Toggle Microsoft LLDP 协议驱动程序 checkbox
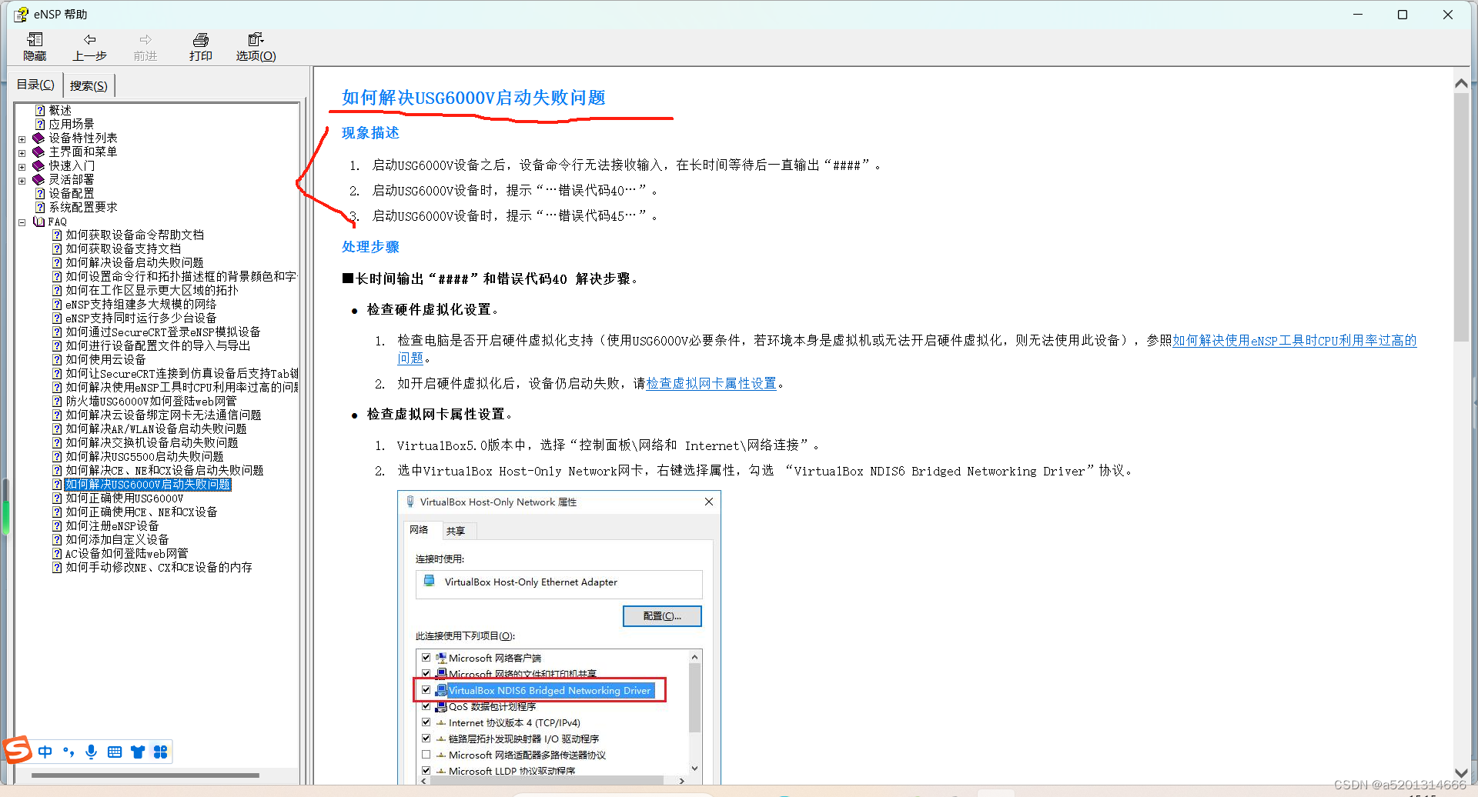This screenshot has width=1478, height=797. pyautogui.click(x=426, y=770)
